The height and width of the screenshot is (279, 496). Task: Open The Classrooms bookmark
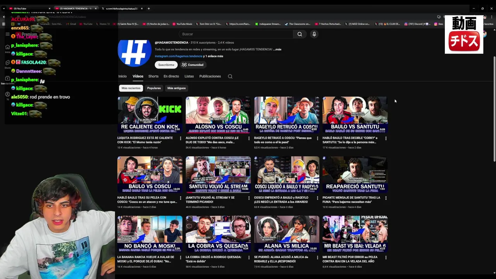click(297, 24)
